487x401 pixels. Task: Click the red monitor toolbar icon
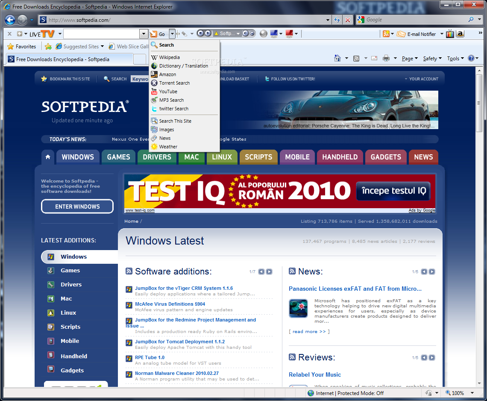click(289, 34)
